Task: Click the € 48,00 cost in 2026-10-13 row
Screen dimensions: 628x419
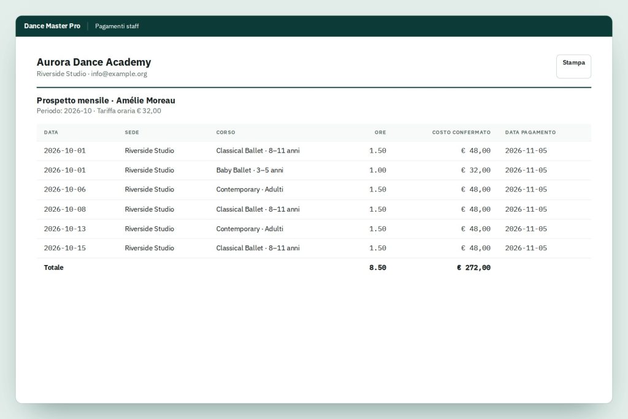Action: pos(476,229)
